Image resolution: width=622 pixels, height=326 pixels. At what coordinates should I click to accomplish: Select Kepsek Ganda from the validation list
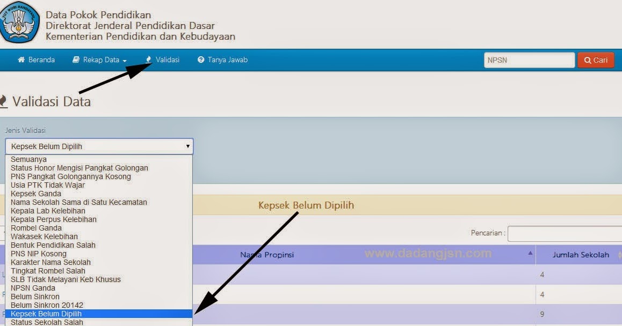point(35,193)
